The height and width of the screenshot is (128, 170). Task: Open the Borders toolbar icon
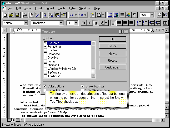pyautogui.click(x=165, y=23)
